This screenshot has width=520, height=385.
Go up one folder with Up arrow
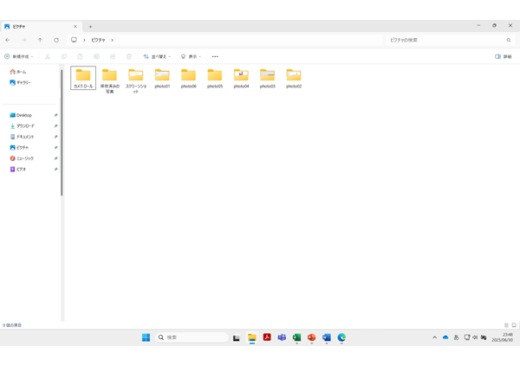[x=40, y=40]
